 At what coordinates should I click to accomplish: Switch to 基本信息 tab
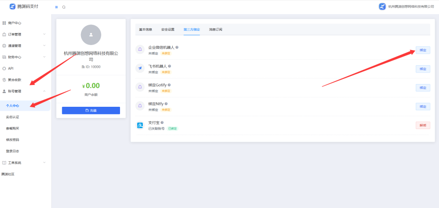(146, 30)
